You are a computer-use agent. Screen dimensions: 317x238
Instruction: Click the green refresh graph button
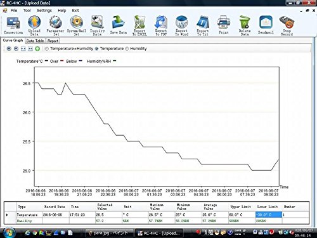point(37,49)
